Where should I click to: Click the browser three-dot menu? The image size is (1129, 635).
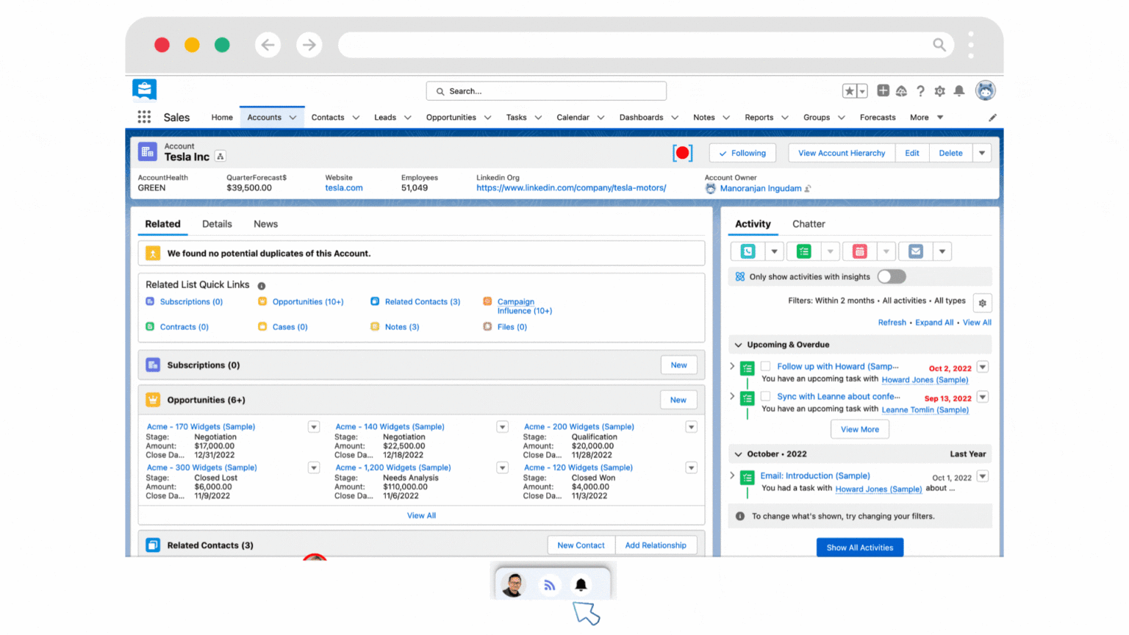[x=971, y=45]
